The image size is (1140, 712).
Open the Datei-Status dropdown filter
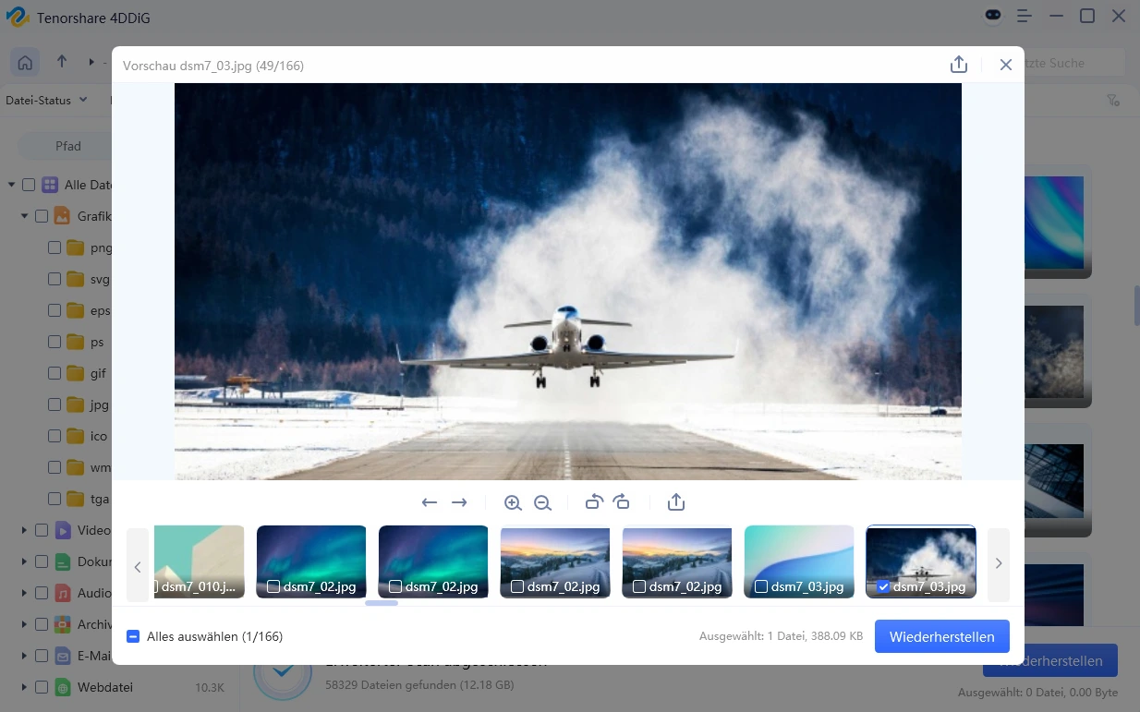46,100
